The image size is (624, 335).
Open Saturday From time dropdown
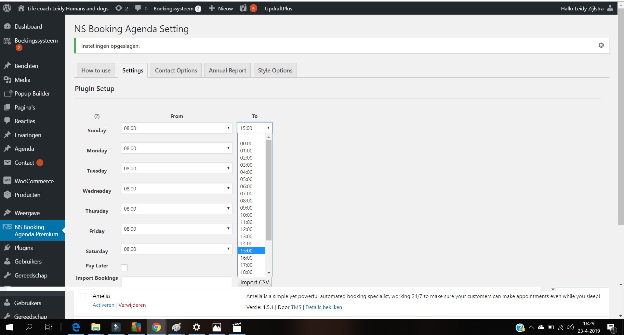click(177, 249)
